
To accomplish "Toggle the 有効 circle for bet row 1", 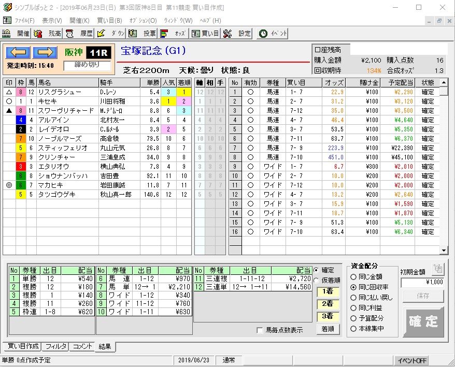I will tap(250, 92).
